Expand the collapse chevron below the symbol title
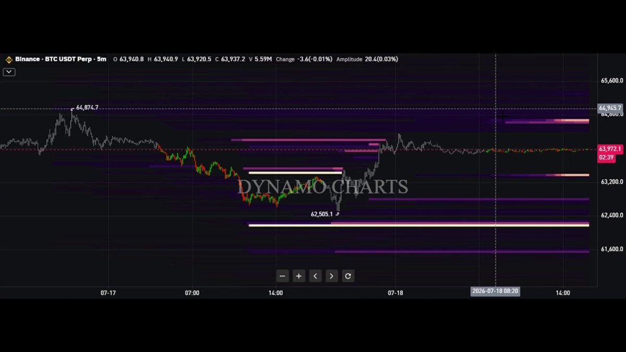 click(9, 72)
